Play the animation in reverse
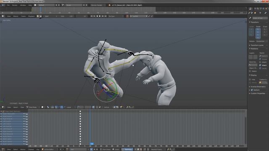The width and height of the screenshot is (269, 151). click(97, 16)
